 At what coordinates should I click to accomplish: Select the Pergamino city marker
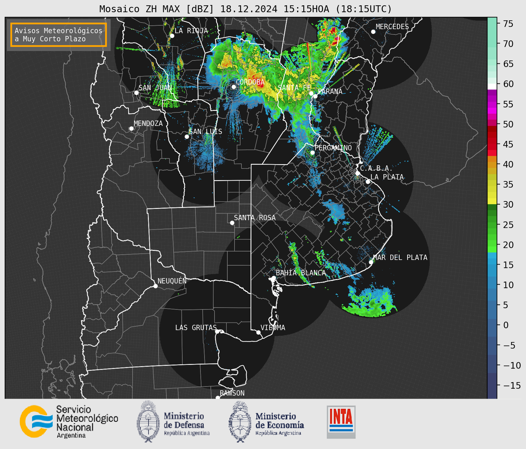312,153
